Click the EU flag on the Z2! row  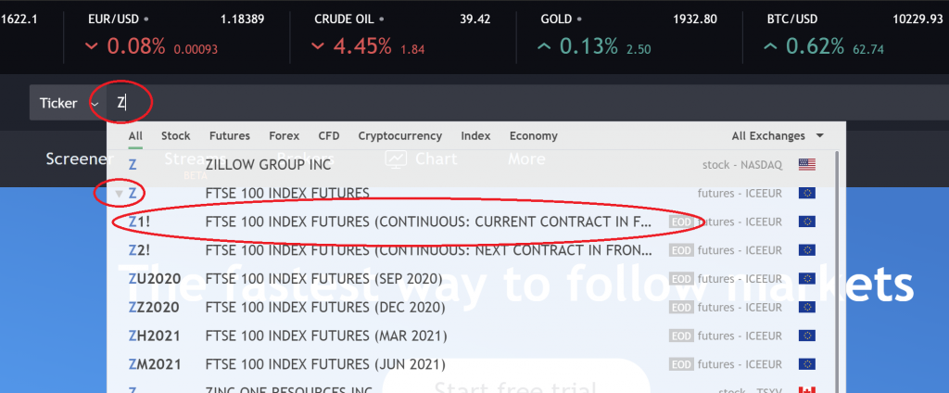[x=807, y=250]
